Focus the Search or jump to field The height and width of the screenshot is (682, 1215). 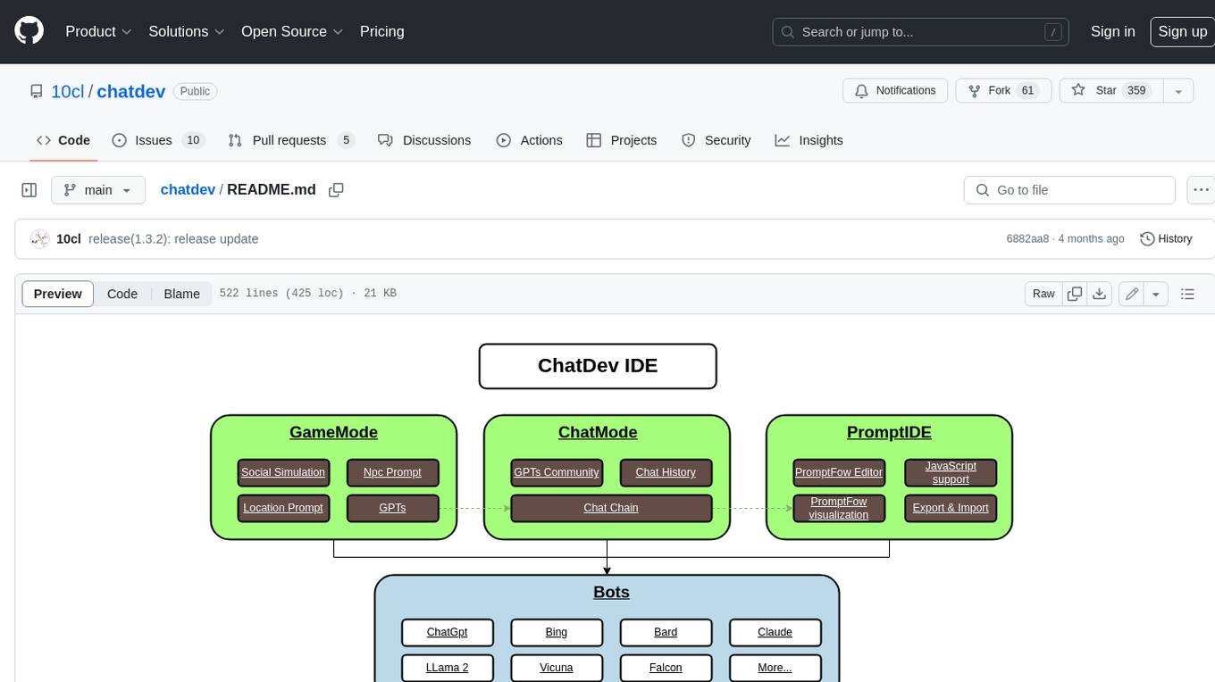click(921, 31)
